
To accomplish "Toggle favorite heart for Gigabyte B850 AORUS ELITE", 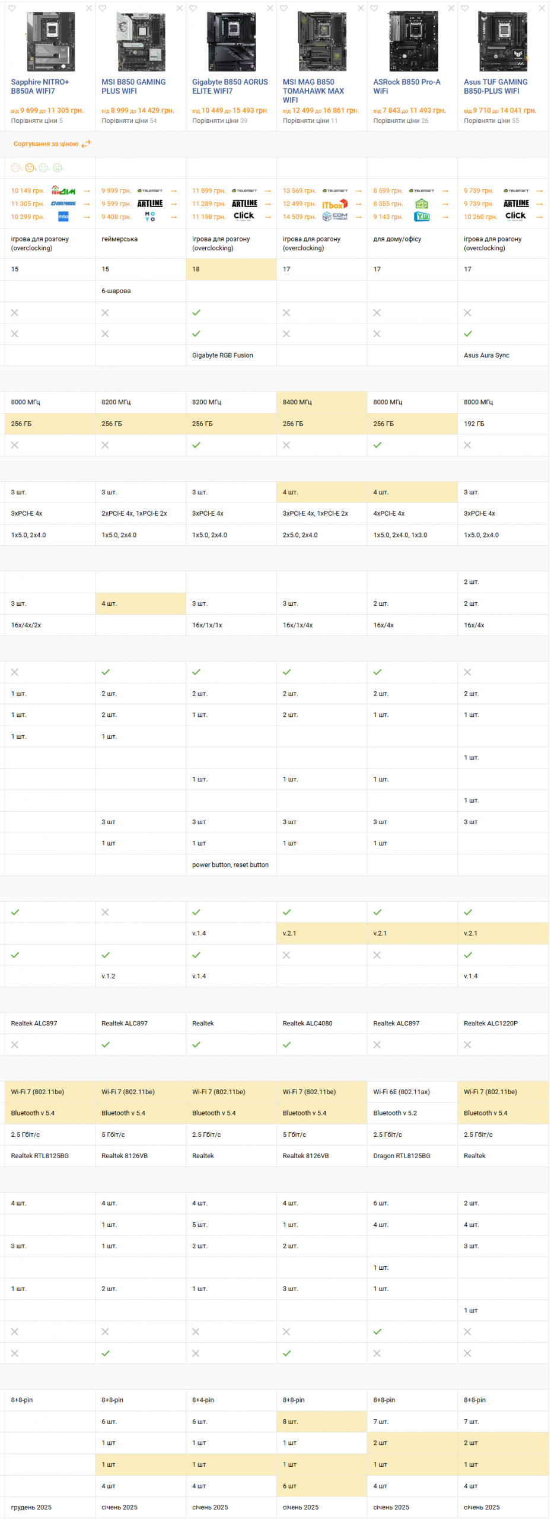I will coord(193,8).
